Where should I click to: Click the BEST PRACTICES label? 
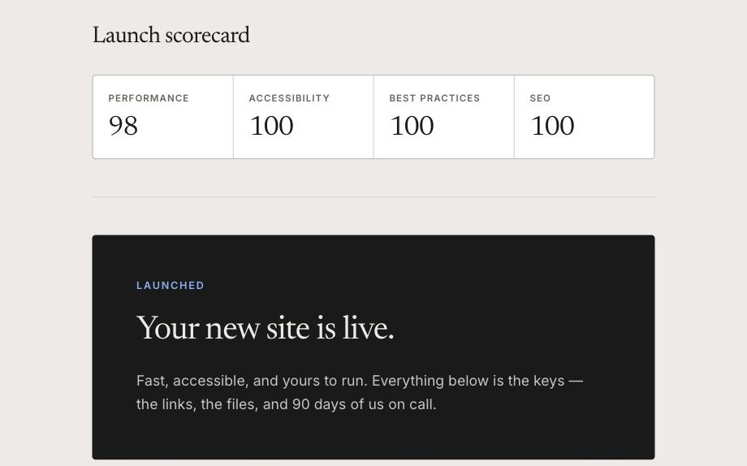point(434,98)
